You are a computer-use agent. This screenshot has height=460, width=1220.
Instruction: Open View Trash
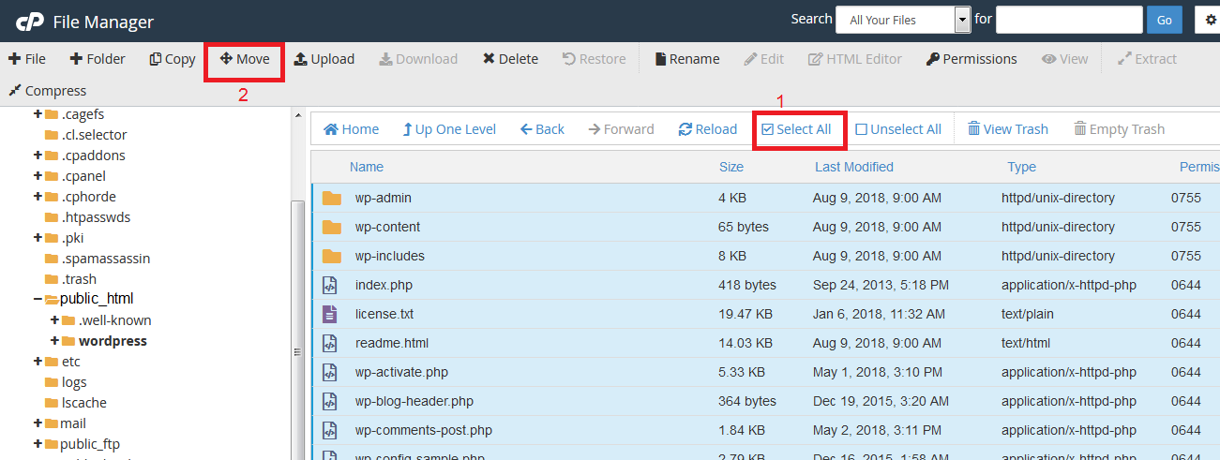(x=1008, y=129)
